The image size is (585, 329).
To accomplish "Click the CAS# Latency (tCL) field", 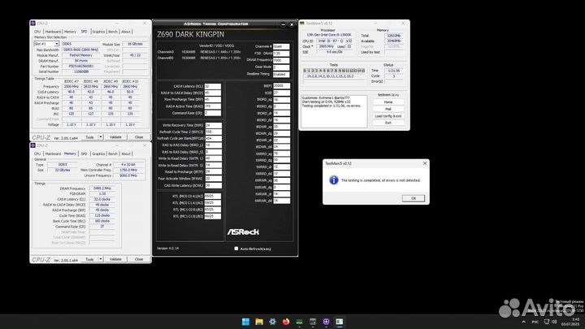I will pos(213,86).
